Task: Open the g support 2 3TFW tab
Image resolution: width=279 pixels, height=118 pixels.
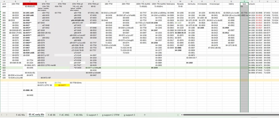Action: point(111,115)
